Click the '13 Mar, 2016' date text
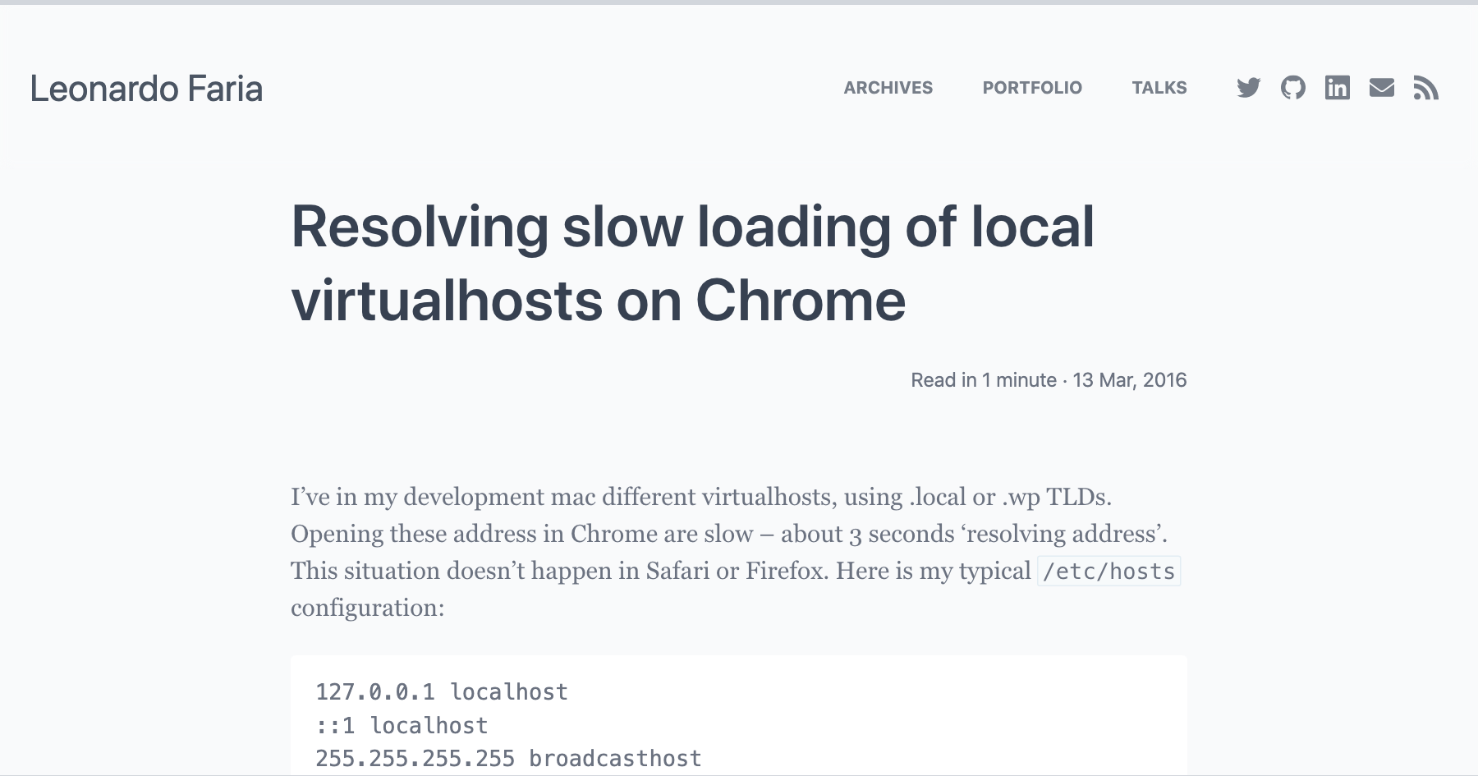Screen dimensions: 1478x776 (1130, 380)
